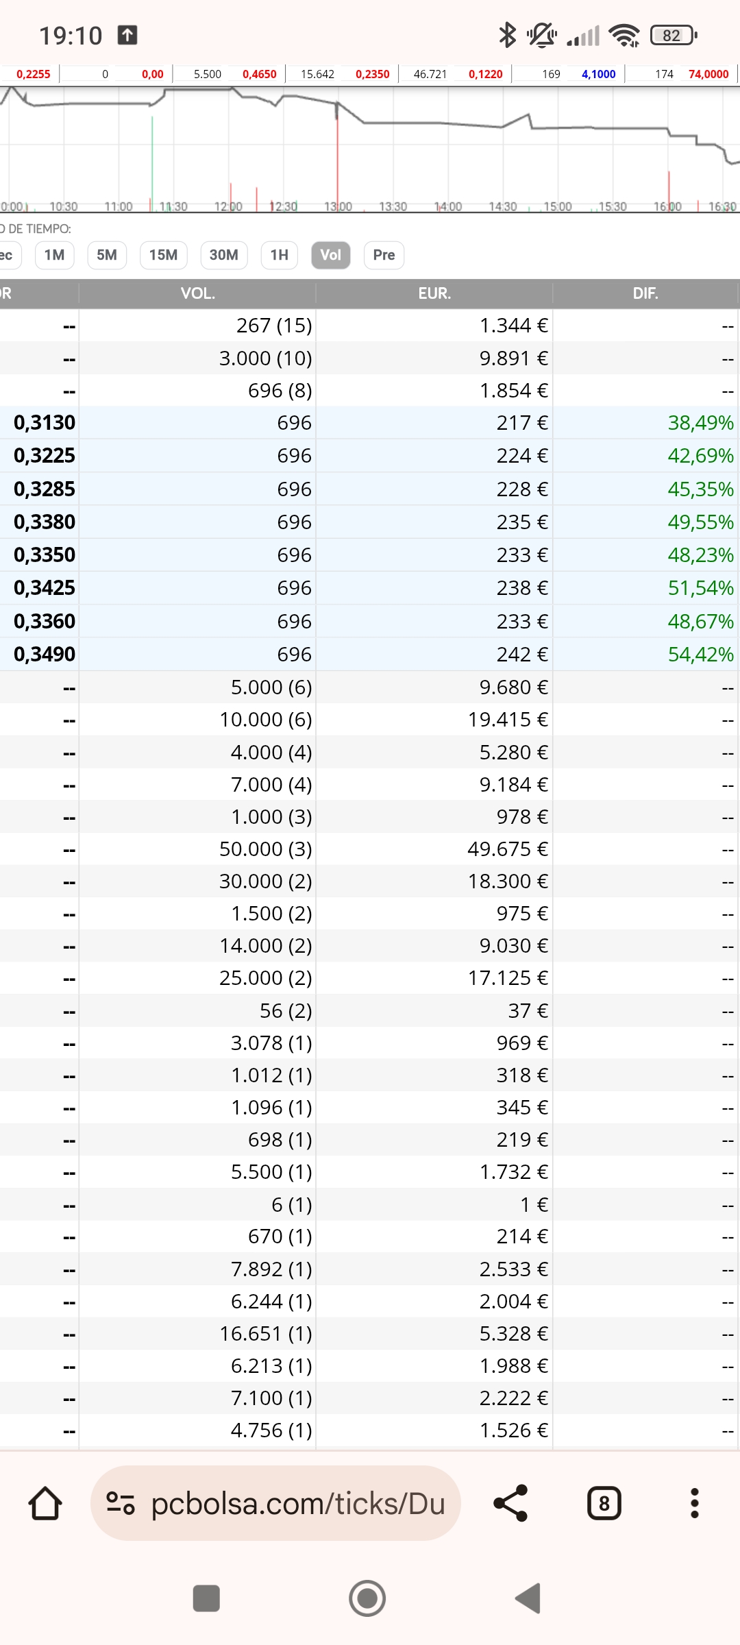Open the tab switcher showing 8 tabs
The image size is (740, 1645).
tap(604, 1503)
